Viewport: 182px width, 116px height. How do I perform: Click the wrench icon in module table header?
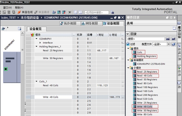pos(32,35)
